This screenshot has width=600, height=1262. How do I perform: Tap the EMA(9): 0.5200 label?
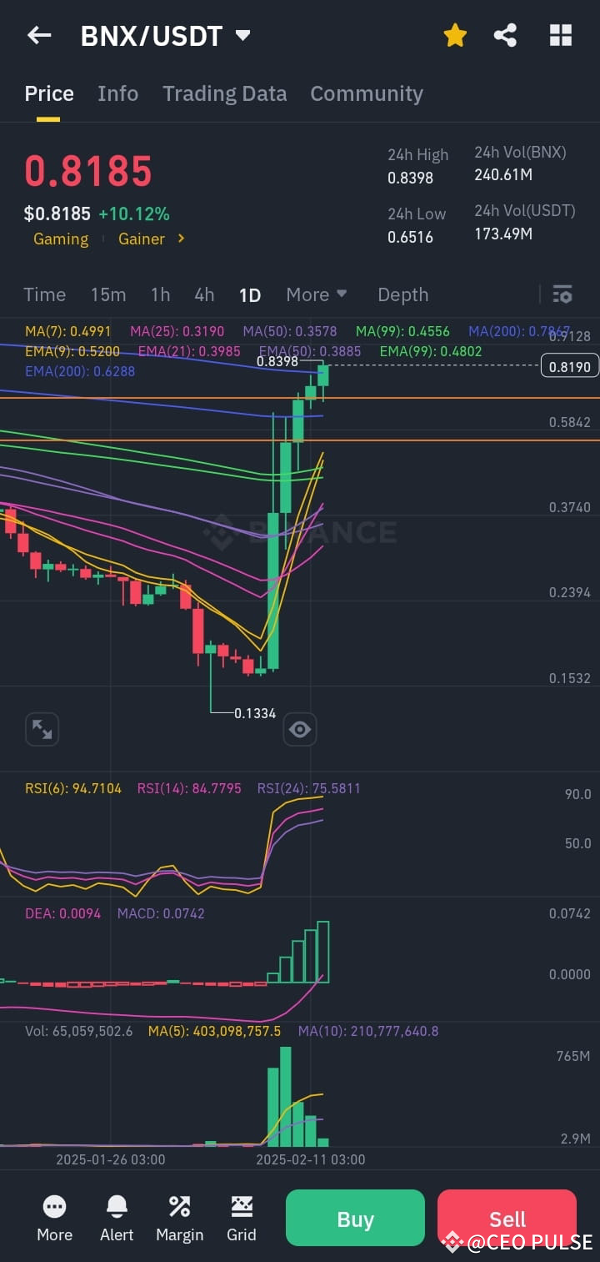tap(72, 351)
